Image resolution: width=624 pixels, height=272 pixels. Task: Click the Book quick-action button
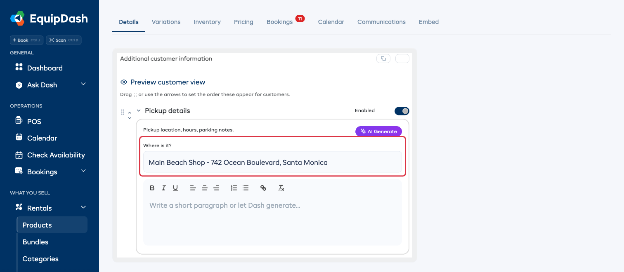[x=26, y=40]
